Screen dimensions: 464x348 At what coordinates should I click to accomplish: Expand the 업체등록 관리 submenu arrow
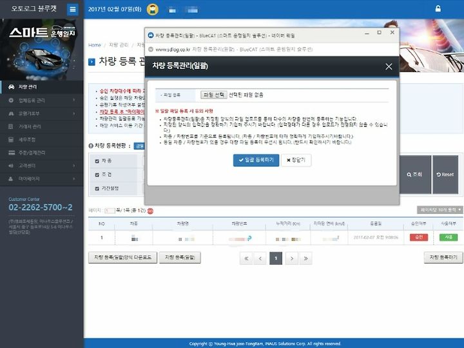tap(73, 101)
